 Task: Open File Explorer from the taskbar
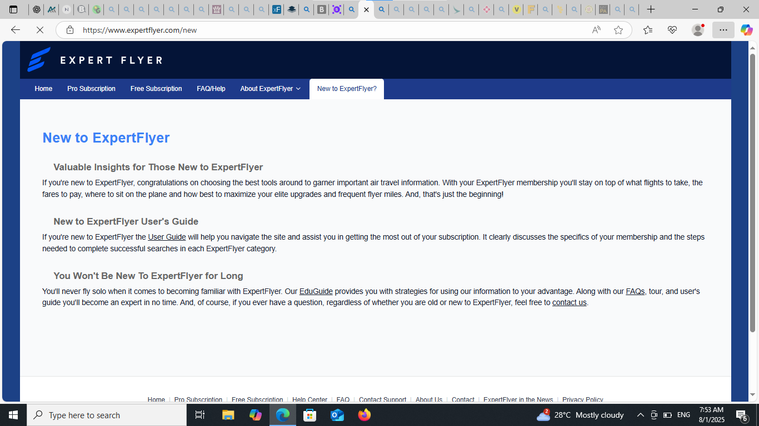pyautogui.click(x=228, y=415)
